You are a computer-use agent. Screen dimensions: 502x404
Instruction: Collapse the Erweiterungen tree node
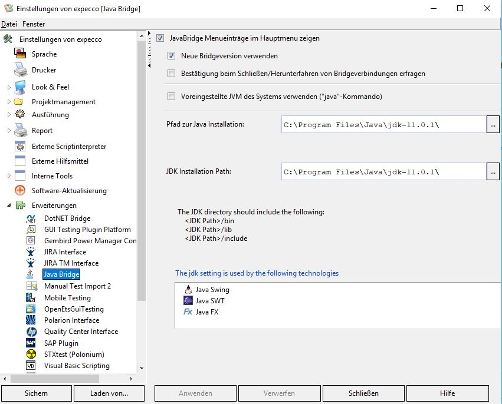pyautogui.click(x=9, y=206)
